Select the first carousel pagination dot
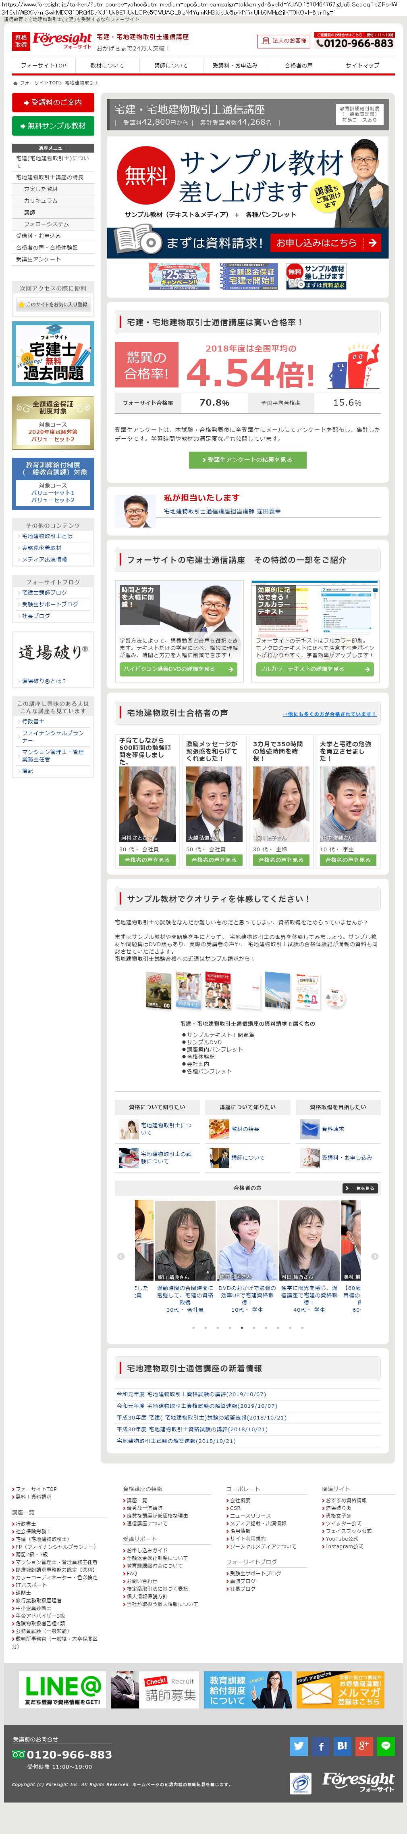Image resolution: width=407 pixels, height=1834 pixels. click(193, 1327)
